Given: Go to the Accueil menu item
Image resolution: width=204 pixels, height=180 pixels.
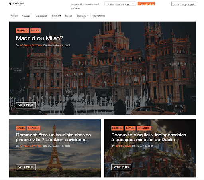Looking at the screenshot, I should coord(14,16).
